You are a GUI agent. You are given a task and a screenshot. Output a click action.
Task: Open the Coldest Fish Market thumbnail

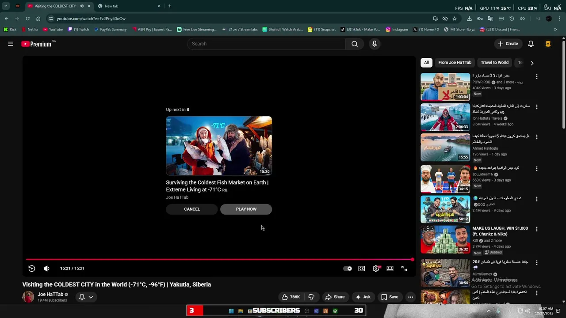tap(219, 146)
